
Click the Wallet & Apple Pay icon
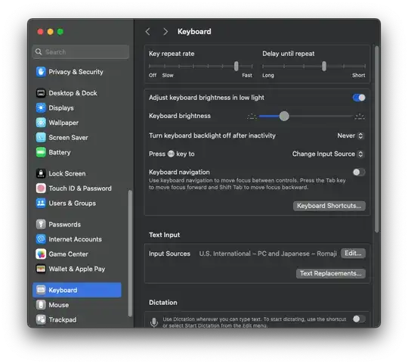click(x=41, y=269)
